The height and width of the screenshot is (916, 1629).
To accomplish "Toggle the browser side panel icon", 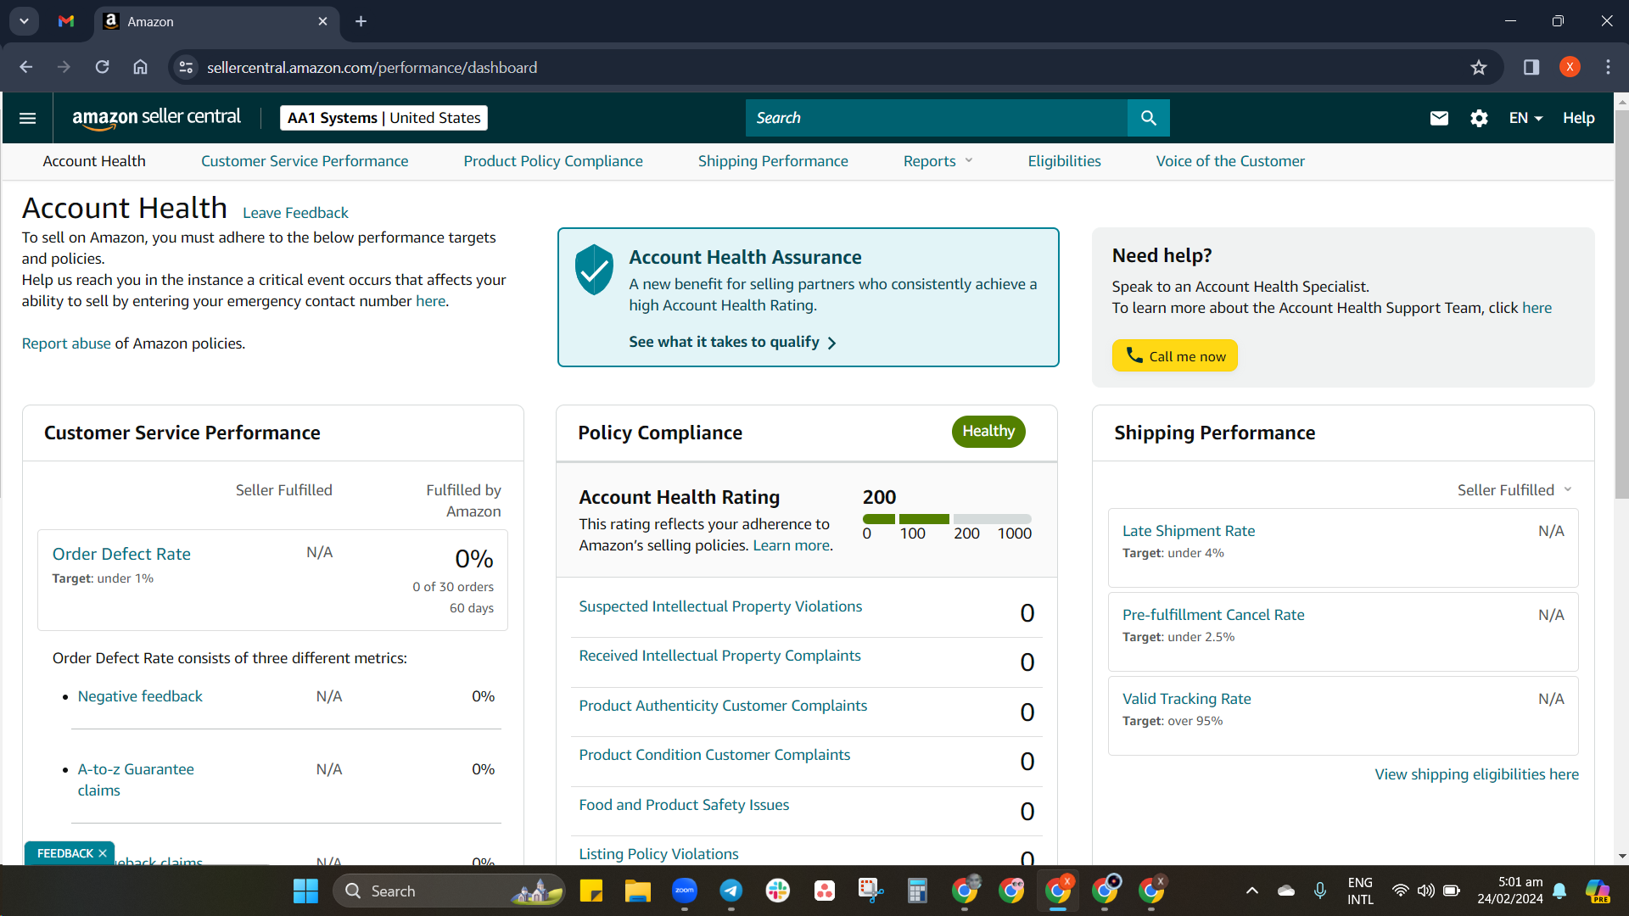I will [1531, 67].
